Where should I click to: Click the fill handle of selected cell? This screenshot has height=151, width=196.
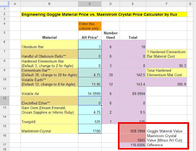(101, 105)
